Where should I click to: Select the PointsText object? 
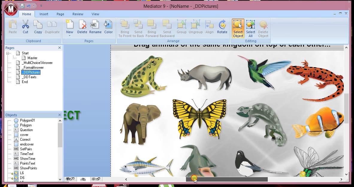[28, 163]
